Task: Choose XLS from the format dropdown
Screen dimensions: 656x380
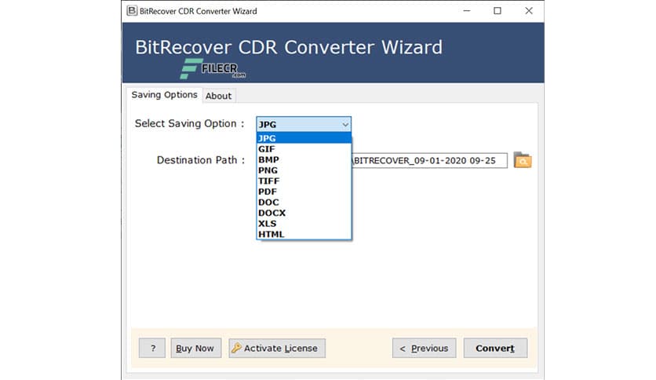Action: pyautogui.click(x=304, y=224)
